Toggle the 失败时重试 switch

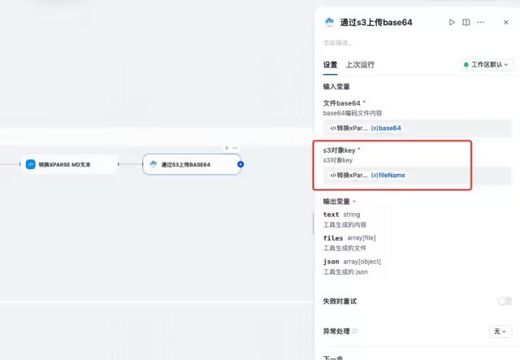pyautogui.click(x=505, y=301)
